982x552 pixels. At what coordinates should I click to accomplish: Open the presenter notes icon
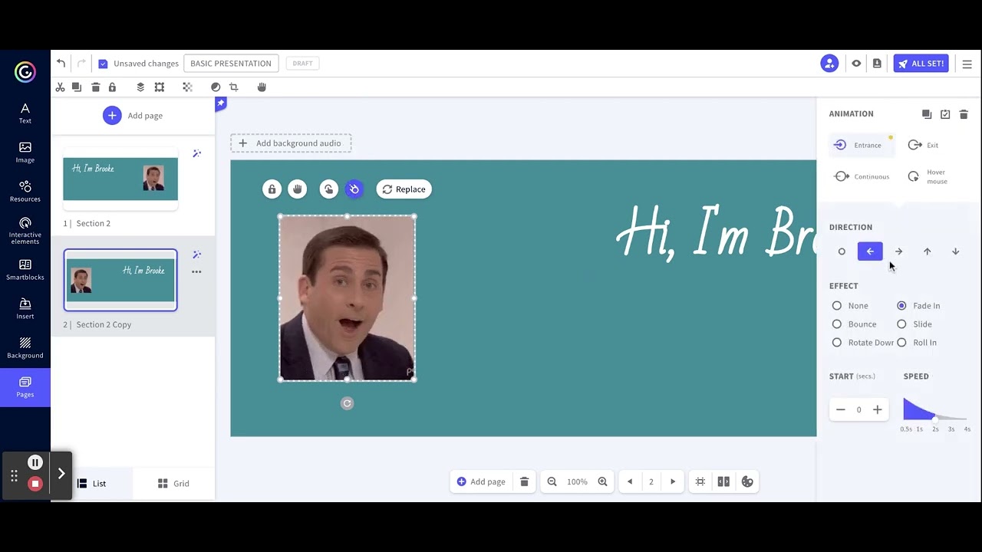pos(877,64)
